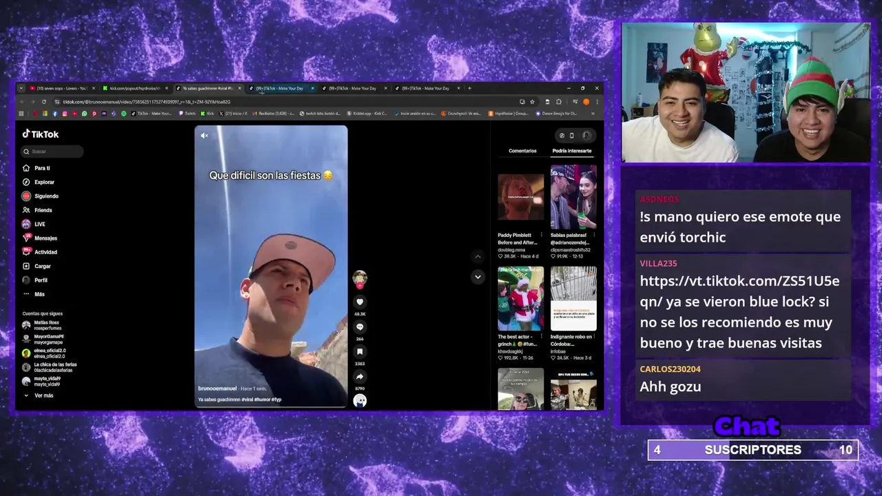882x496 pixels.
Task: Click Cargar to upload a video
Action: (37, 266)
